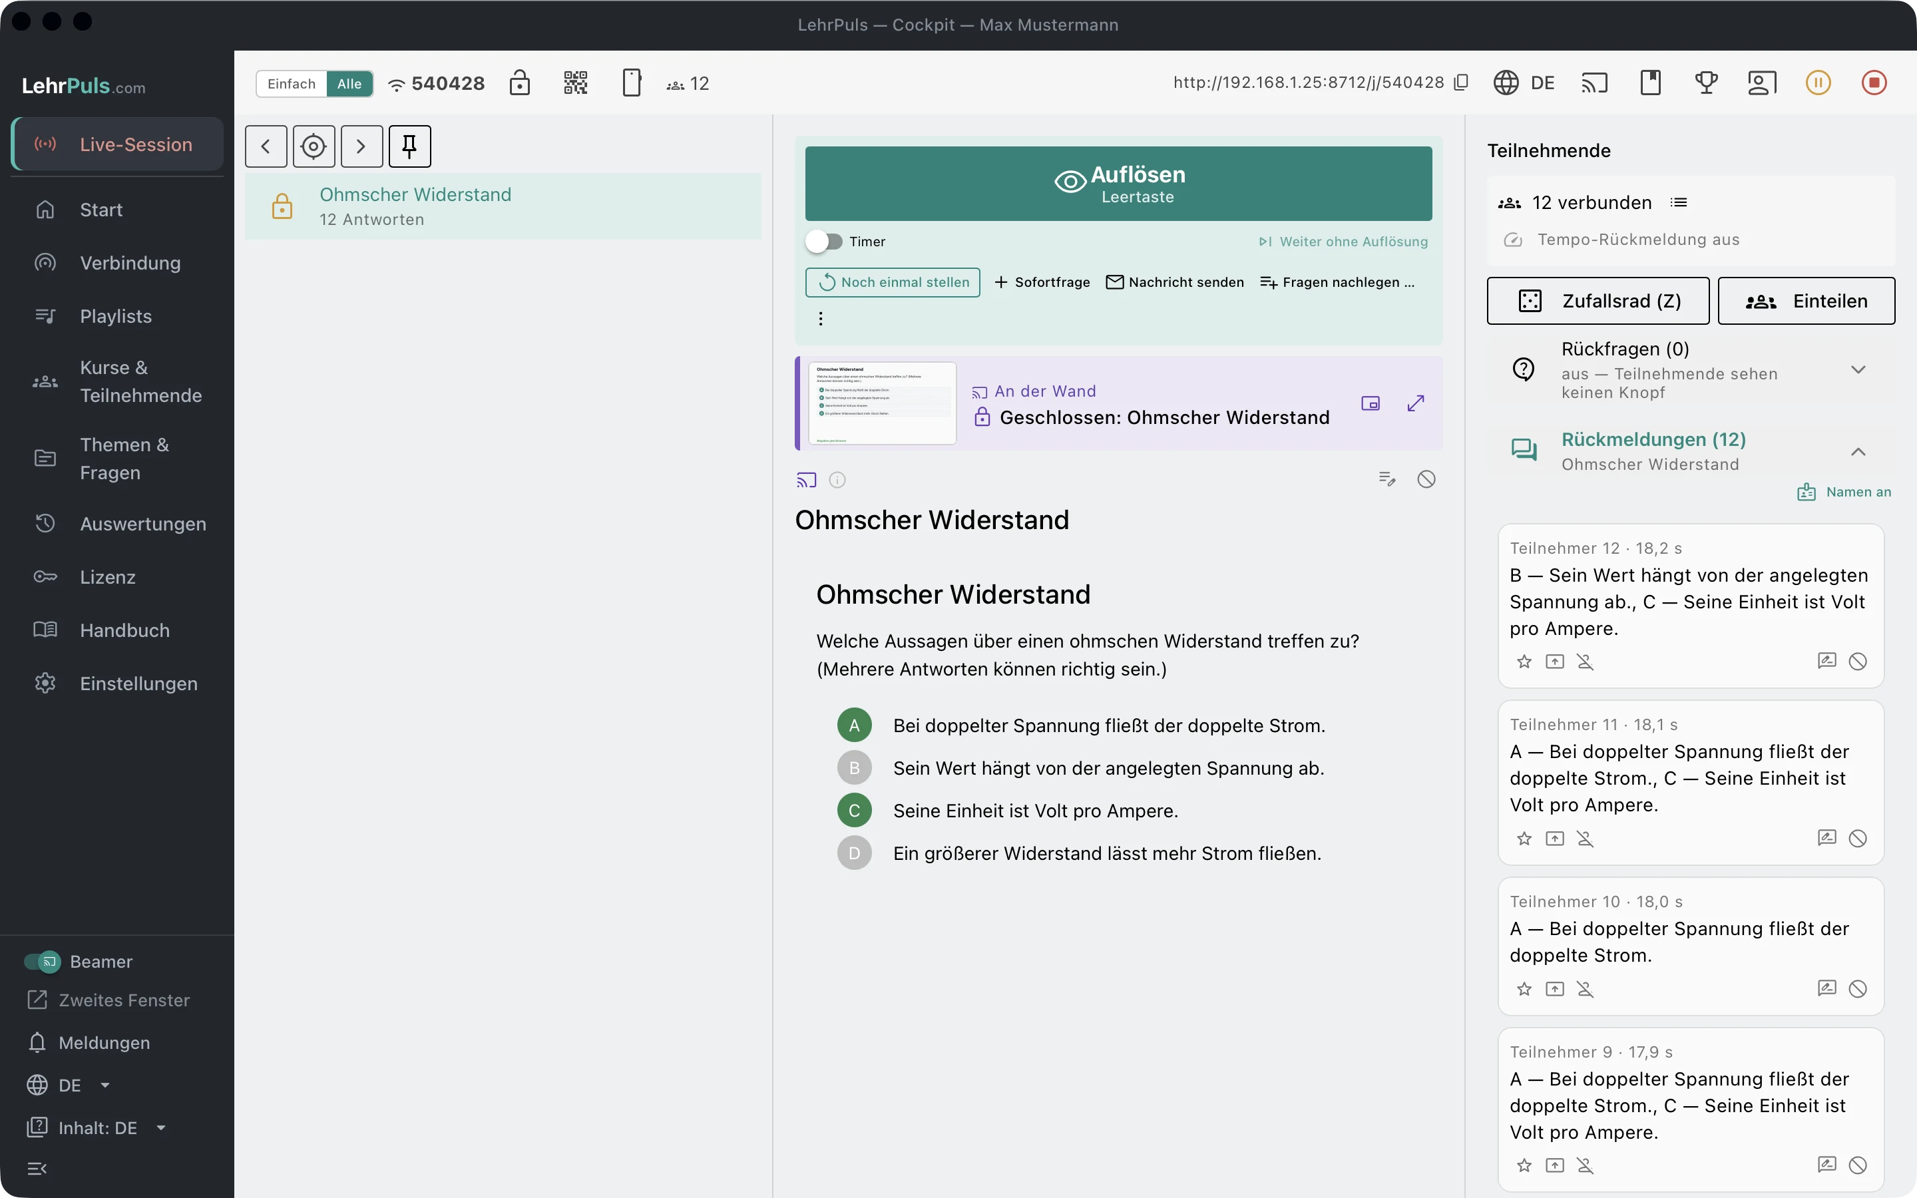
Task: Click the target locate current question icon
Action: coord(314,146)
